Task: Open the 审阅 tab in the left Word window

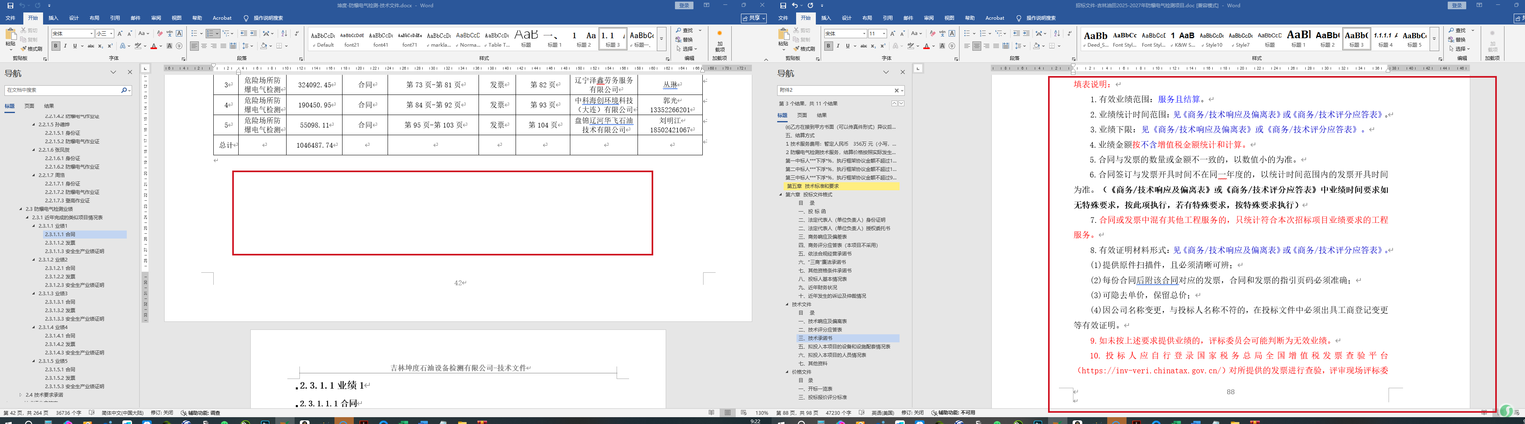Action: click(x=156, y=19)
